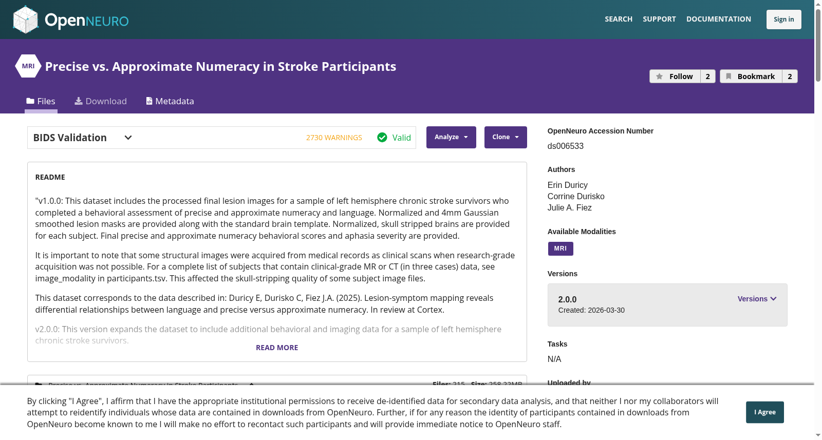Screen dimensions: 822x440
Task: Click the MRI hexagon badge by the title
Action: point(28,66)
